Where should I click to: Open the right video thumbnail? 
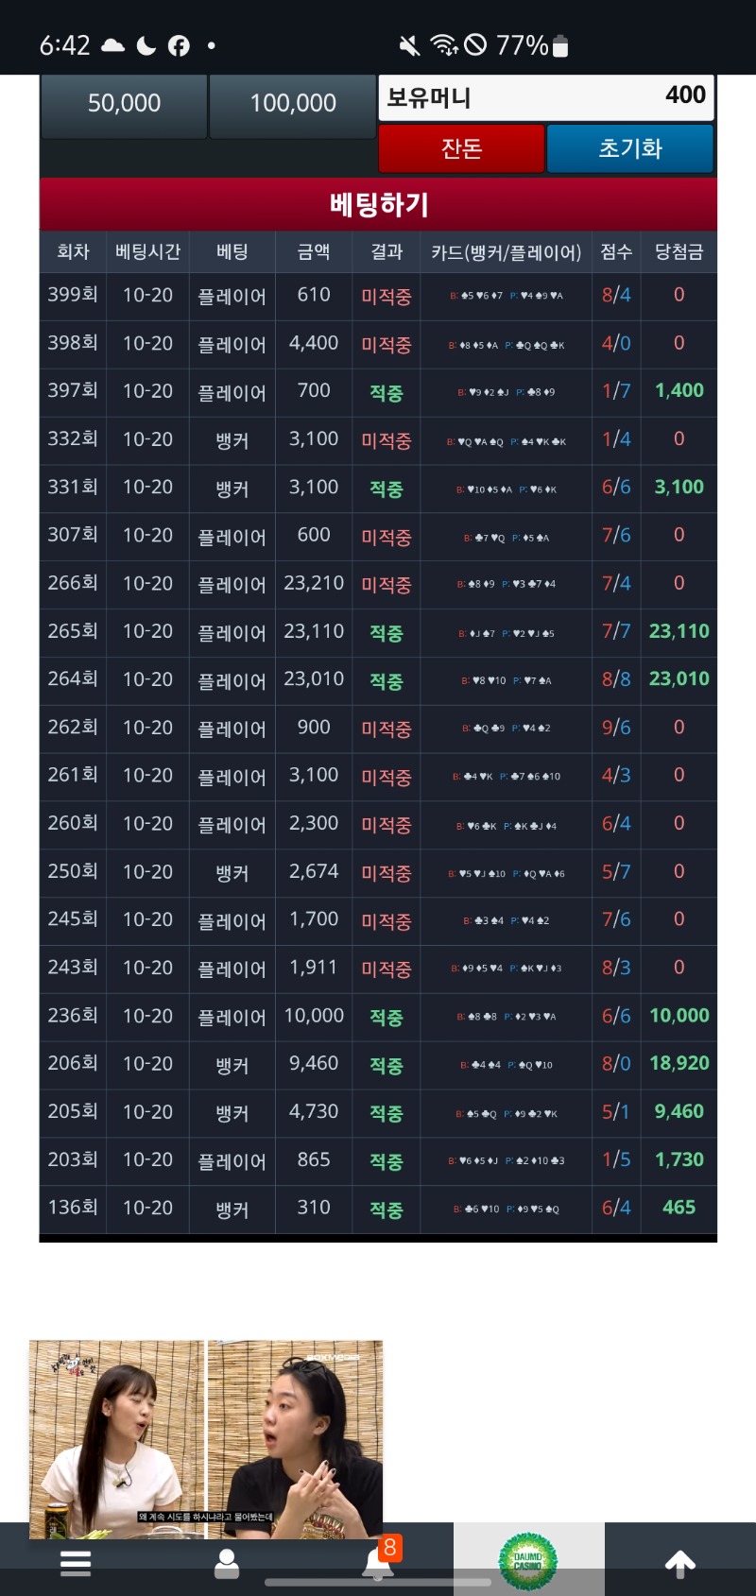pos(296,1432)
